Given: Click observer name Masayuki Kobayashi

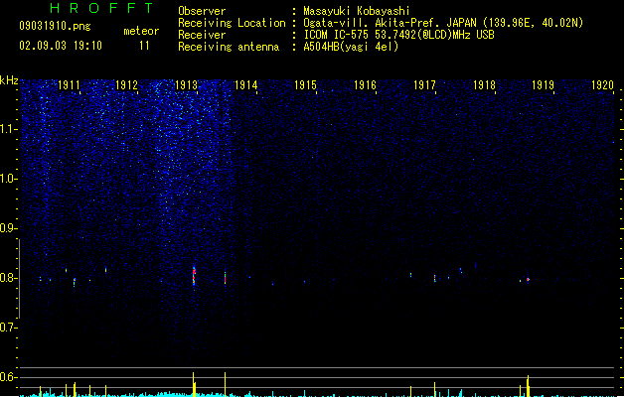Looking at the screenshot, I should pyautogui.click(x=357, y=11).
